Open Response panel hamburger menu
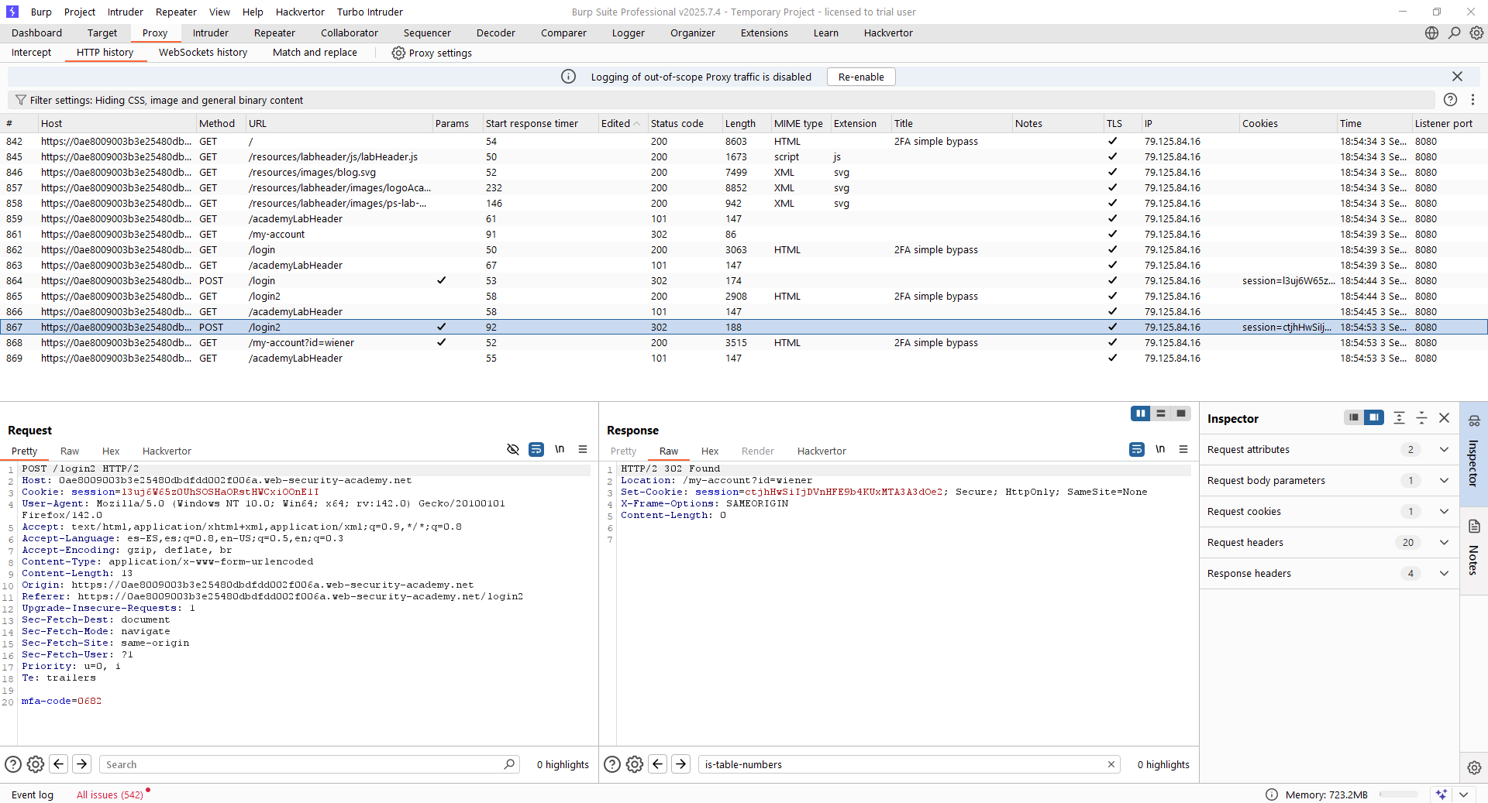The height and width of the screenshot is (803, 1488). pyautogui.click(x=1183, y=449)
